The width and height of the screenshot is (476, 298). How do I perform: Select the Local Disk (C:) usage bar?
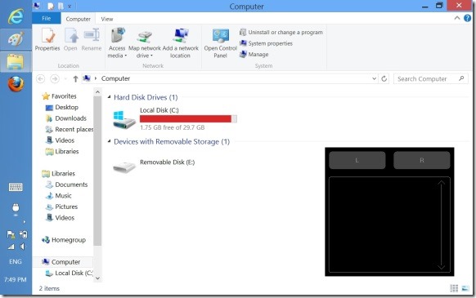[x=188, y=119]
